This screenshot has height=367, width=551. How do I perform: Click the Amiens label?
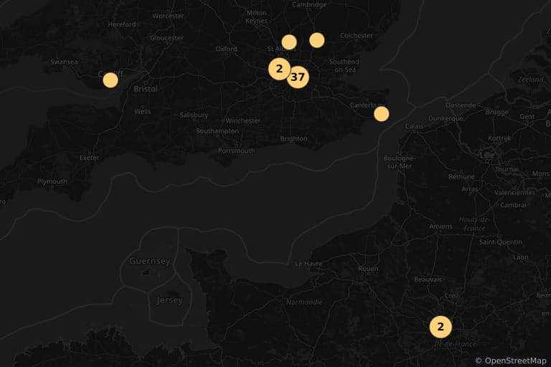pos(441,227)
